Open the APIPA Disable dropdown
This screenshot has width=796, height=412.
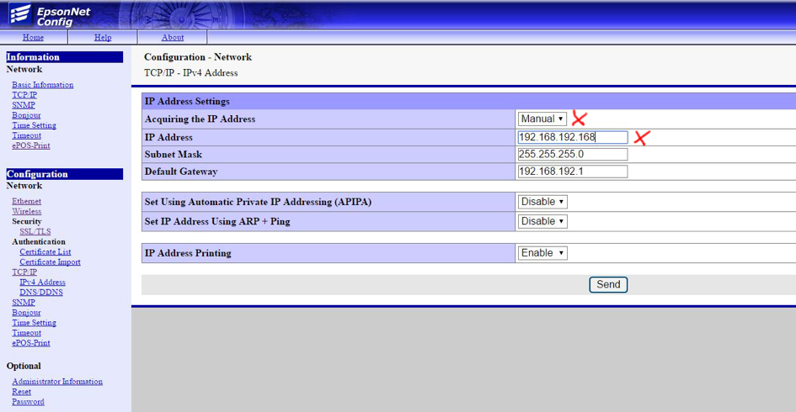pos(542,202)
